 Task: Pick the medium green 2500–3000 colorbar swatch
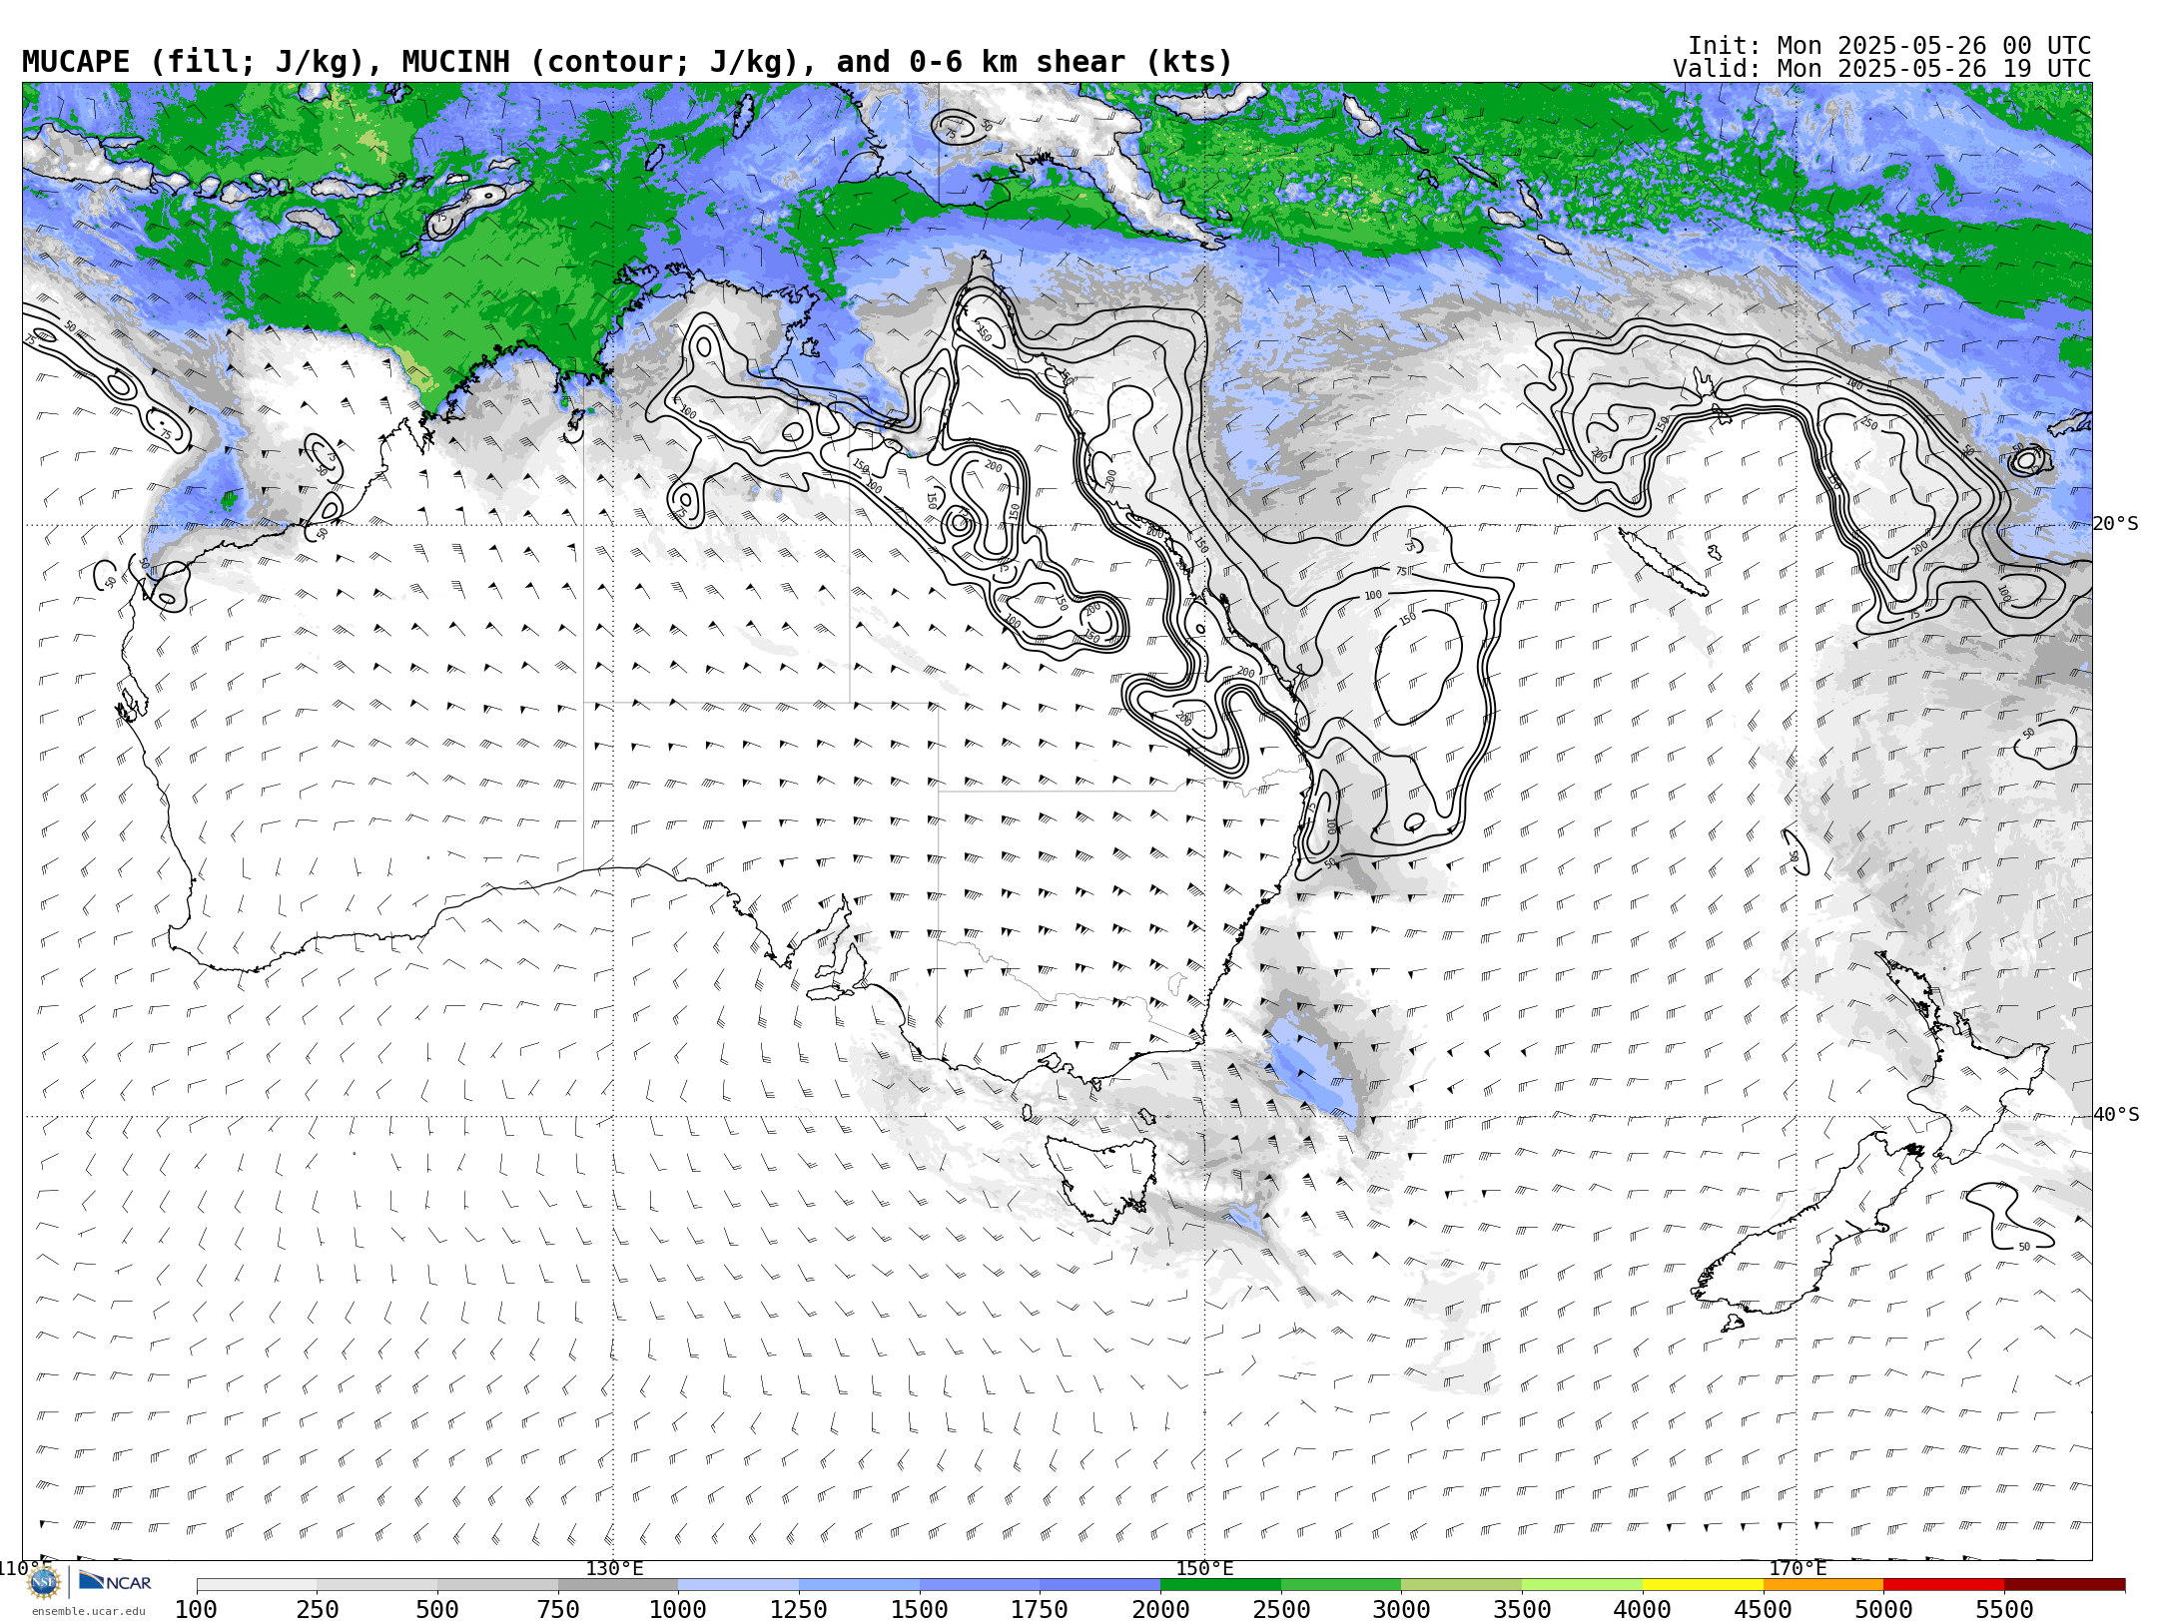pyautogui.click(x=1341, y=1585)
